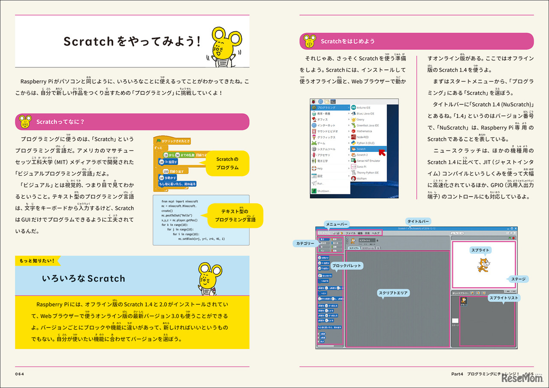
Task: Expand the サウンドとビデオ menu category
Action: point(330,131)
